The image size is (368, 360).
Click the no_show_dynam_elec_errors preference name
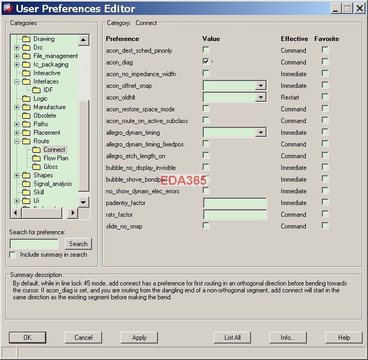pos(143,191)
